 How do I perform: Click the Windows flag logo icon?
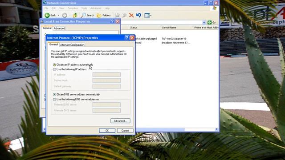(x=215, y=8)
